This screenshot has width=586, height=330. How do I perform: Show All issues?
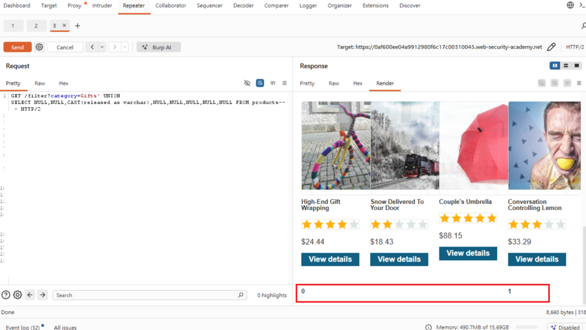pyautogui.click(x=65, y=327)
